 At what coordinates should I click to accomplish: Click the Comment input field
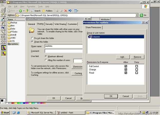[x=64, y=51]
